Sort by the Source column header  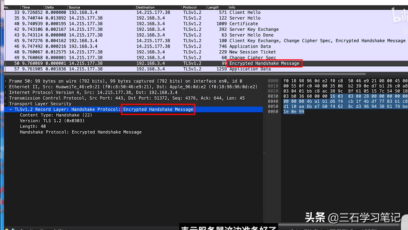click(101, 7)
